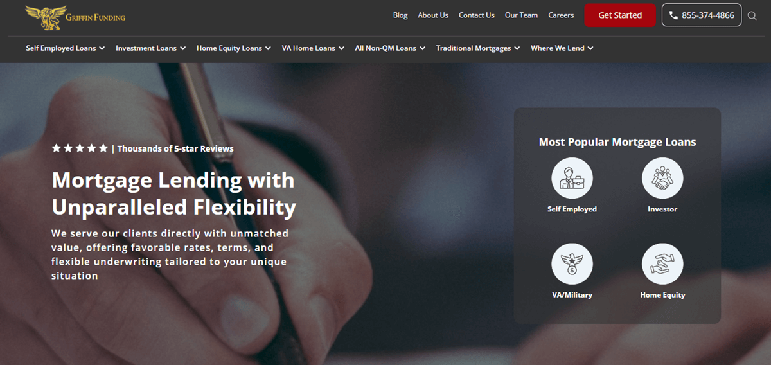This screenshot has height=365, width=771.
Task: Select the Self Employed loan icon
Action: pyautogui.click(x=572, y=178)
